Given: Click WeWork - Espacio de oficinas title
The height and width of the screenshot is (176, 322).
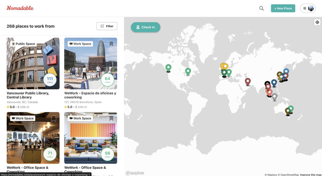Looking at the screenshot, I should point(90,95).
